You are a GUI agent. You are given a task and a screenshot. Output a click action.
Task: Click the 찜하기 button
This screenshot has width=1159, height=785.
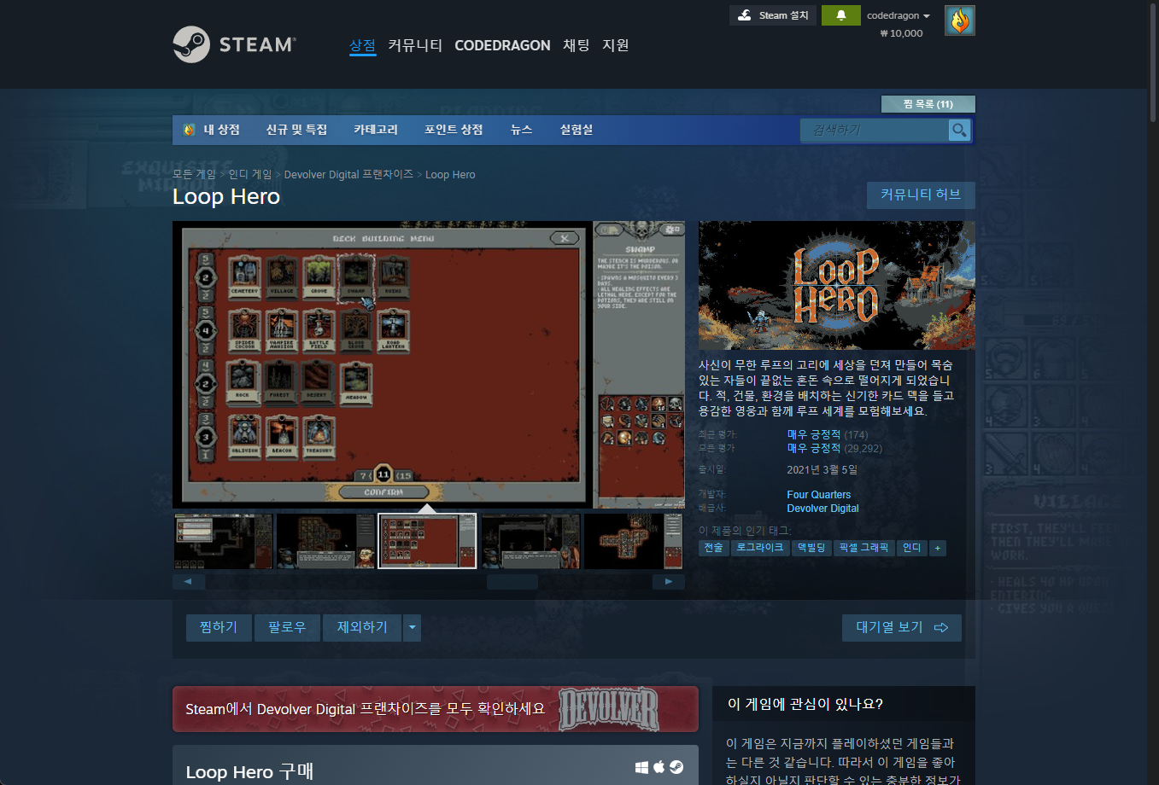click(x=219, y=627)
